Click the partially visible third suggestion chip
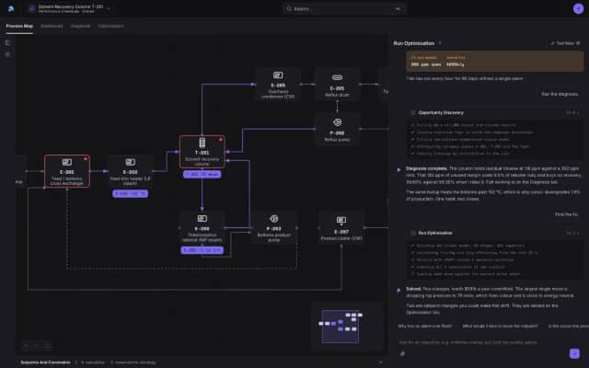Screen dimensions: 589x368 pos(568,326)
